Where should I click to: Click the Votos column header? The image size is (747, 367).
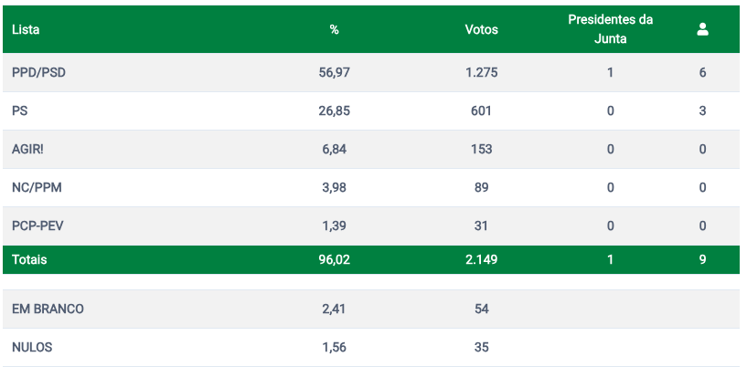(x=481, y=29)
